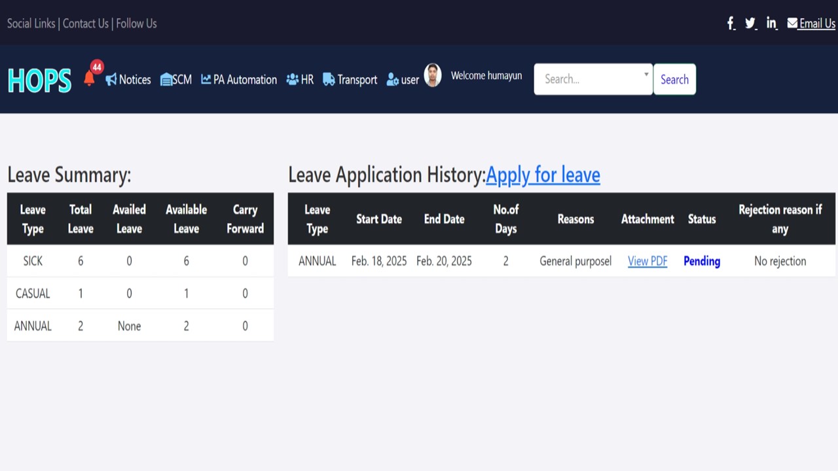Image resolution: width=838 pixels, height=471 pixels.
Task: Click the Pending status of annual leave
Action: pyautogui.click(x=702, y=261)
